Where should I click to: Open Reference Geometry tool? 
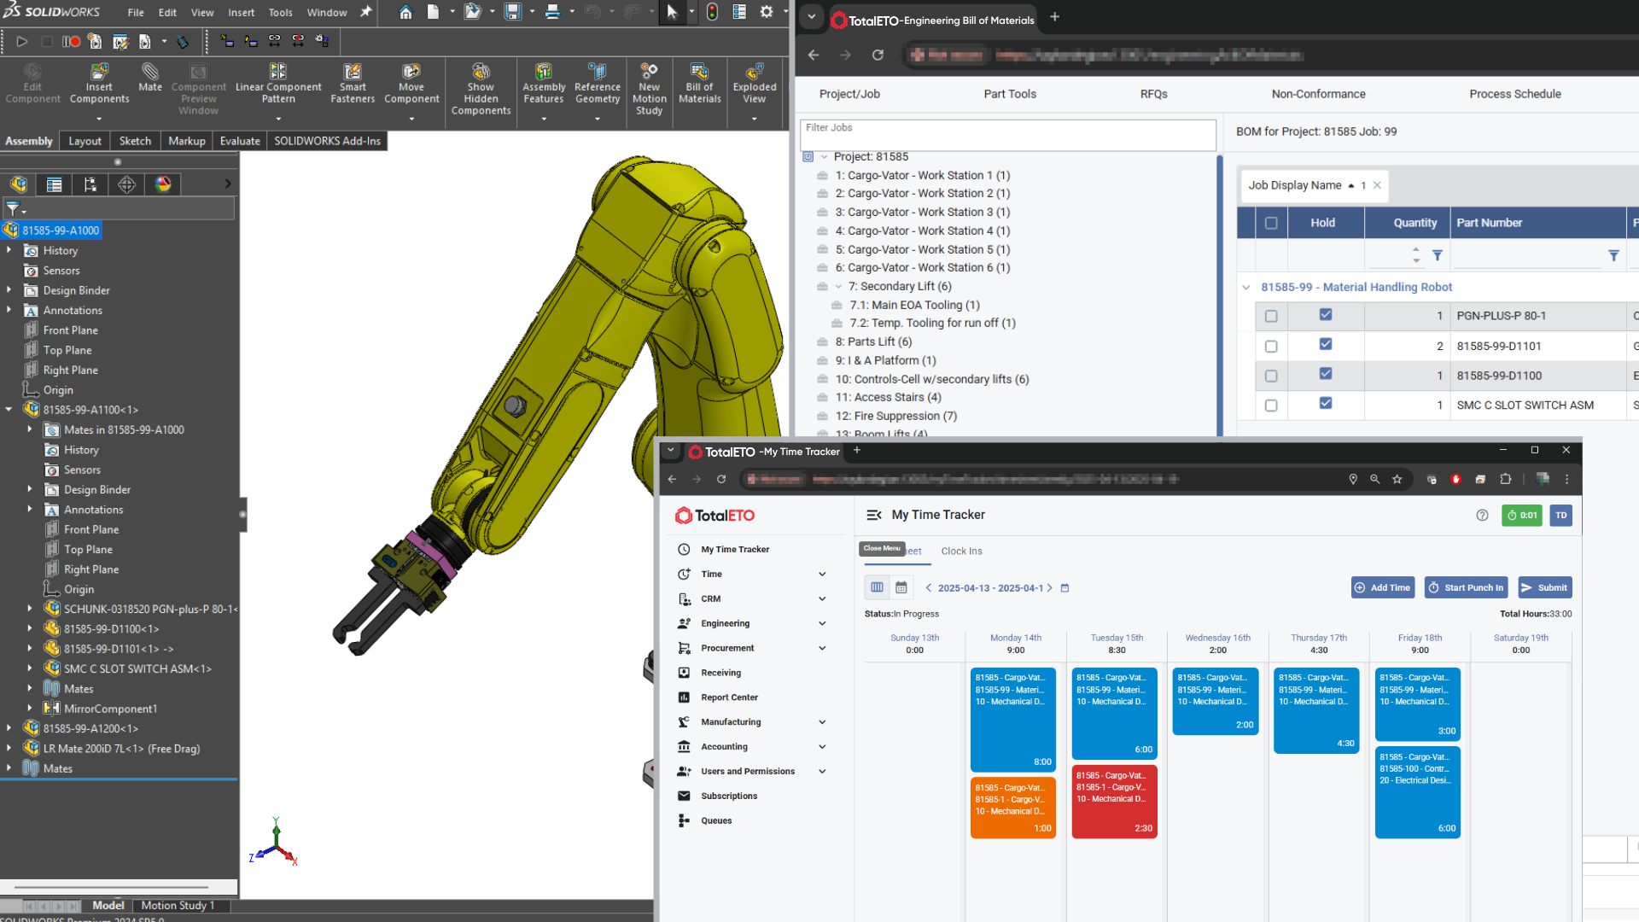pos(598,83)
